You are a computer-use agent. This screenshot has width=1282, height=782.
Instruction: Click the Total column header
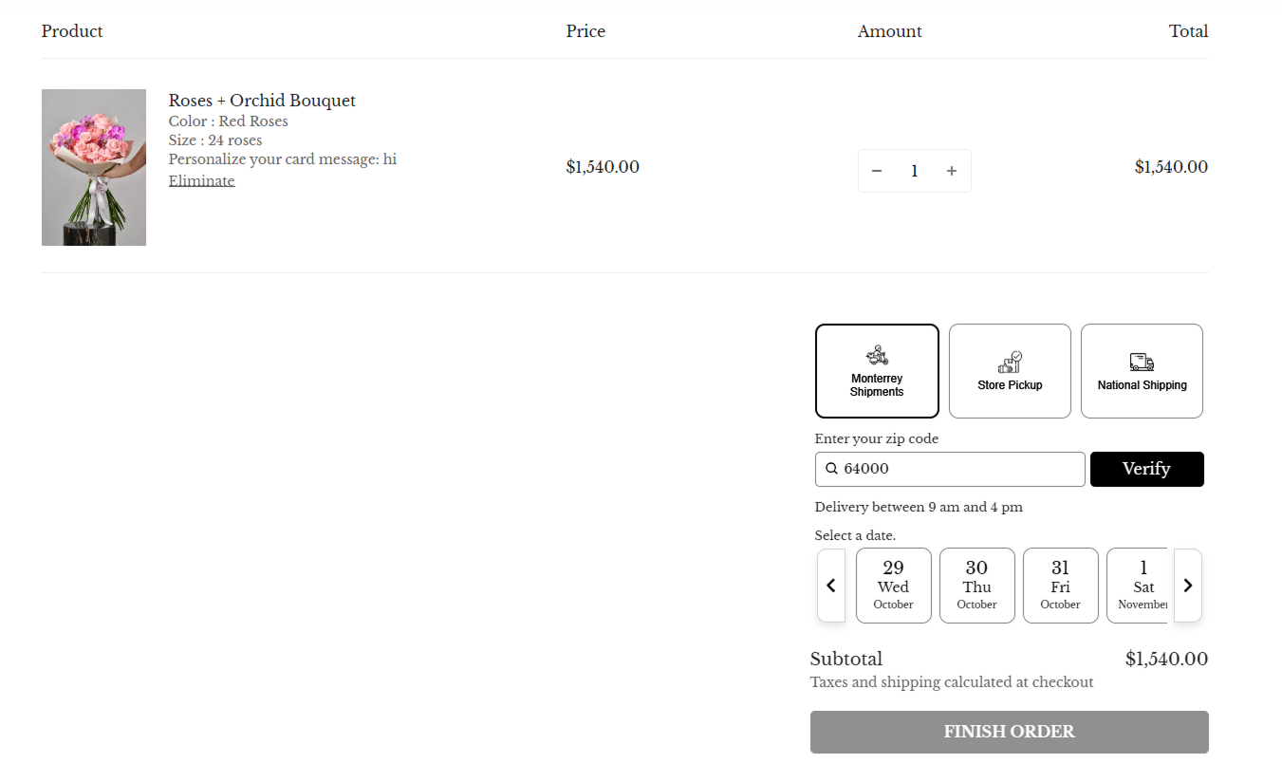click(1189, 31)
